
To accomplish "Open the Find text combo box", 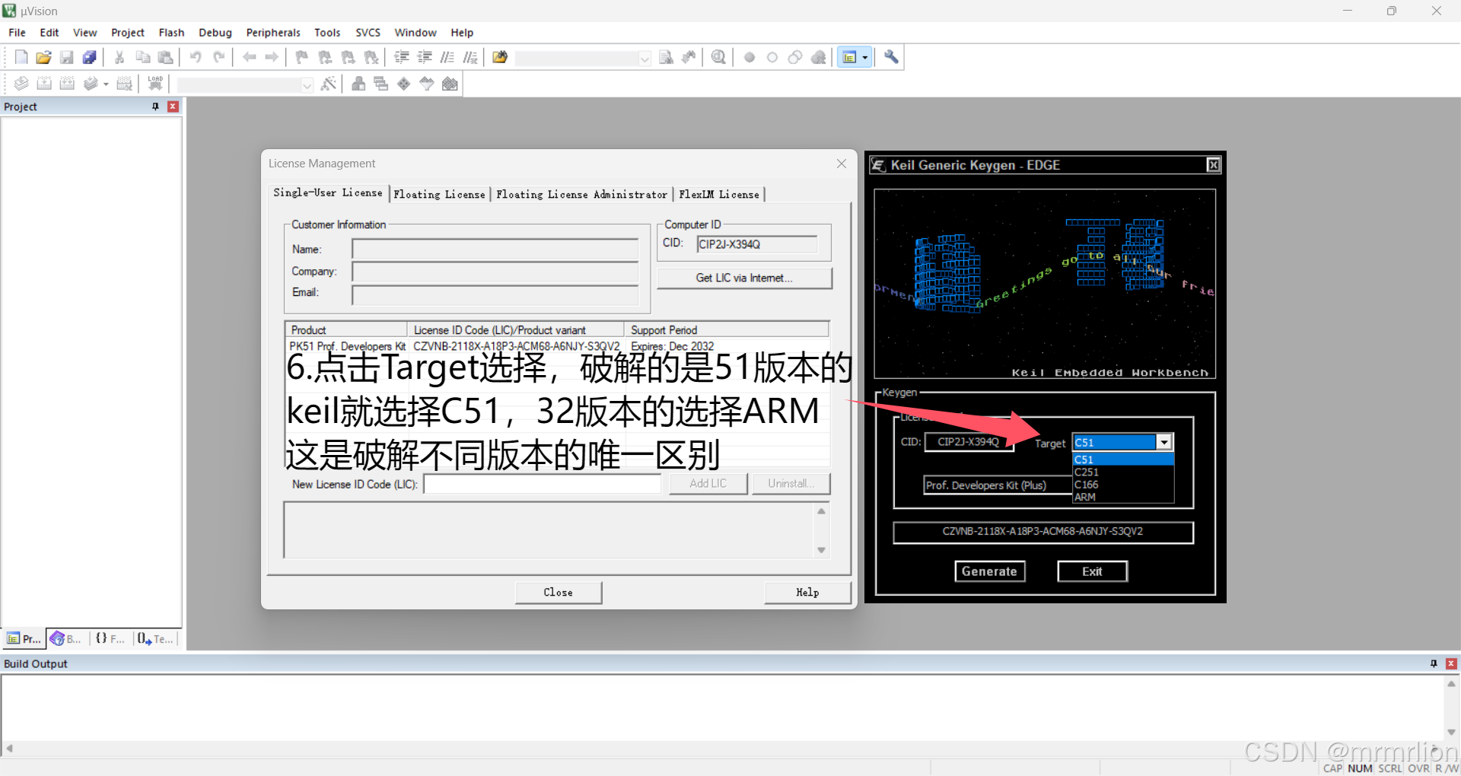I will pyautogui.click(x=583, y=58).
